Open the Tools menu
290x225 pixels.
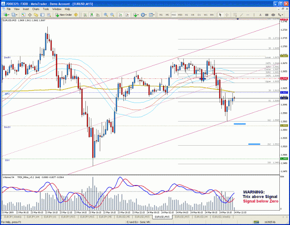(46, 9)
